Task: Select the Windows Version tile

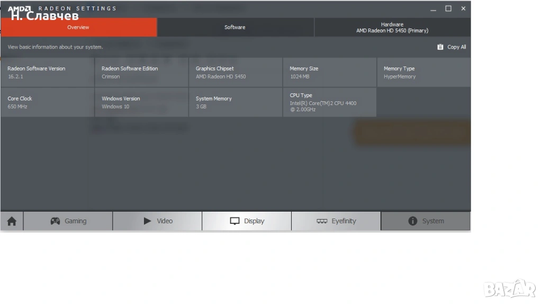Action: (x=141, y=102)
